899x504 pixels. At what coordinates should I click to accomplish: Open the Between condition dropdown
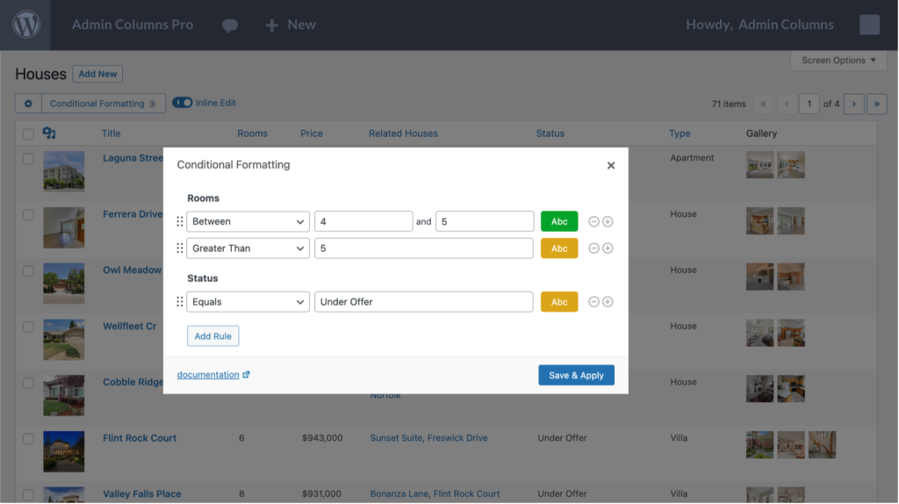point(248,221)
